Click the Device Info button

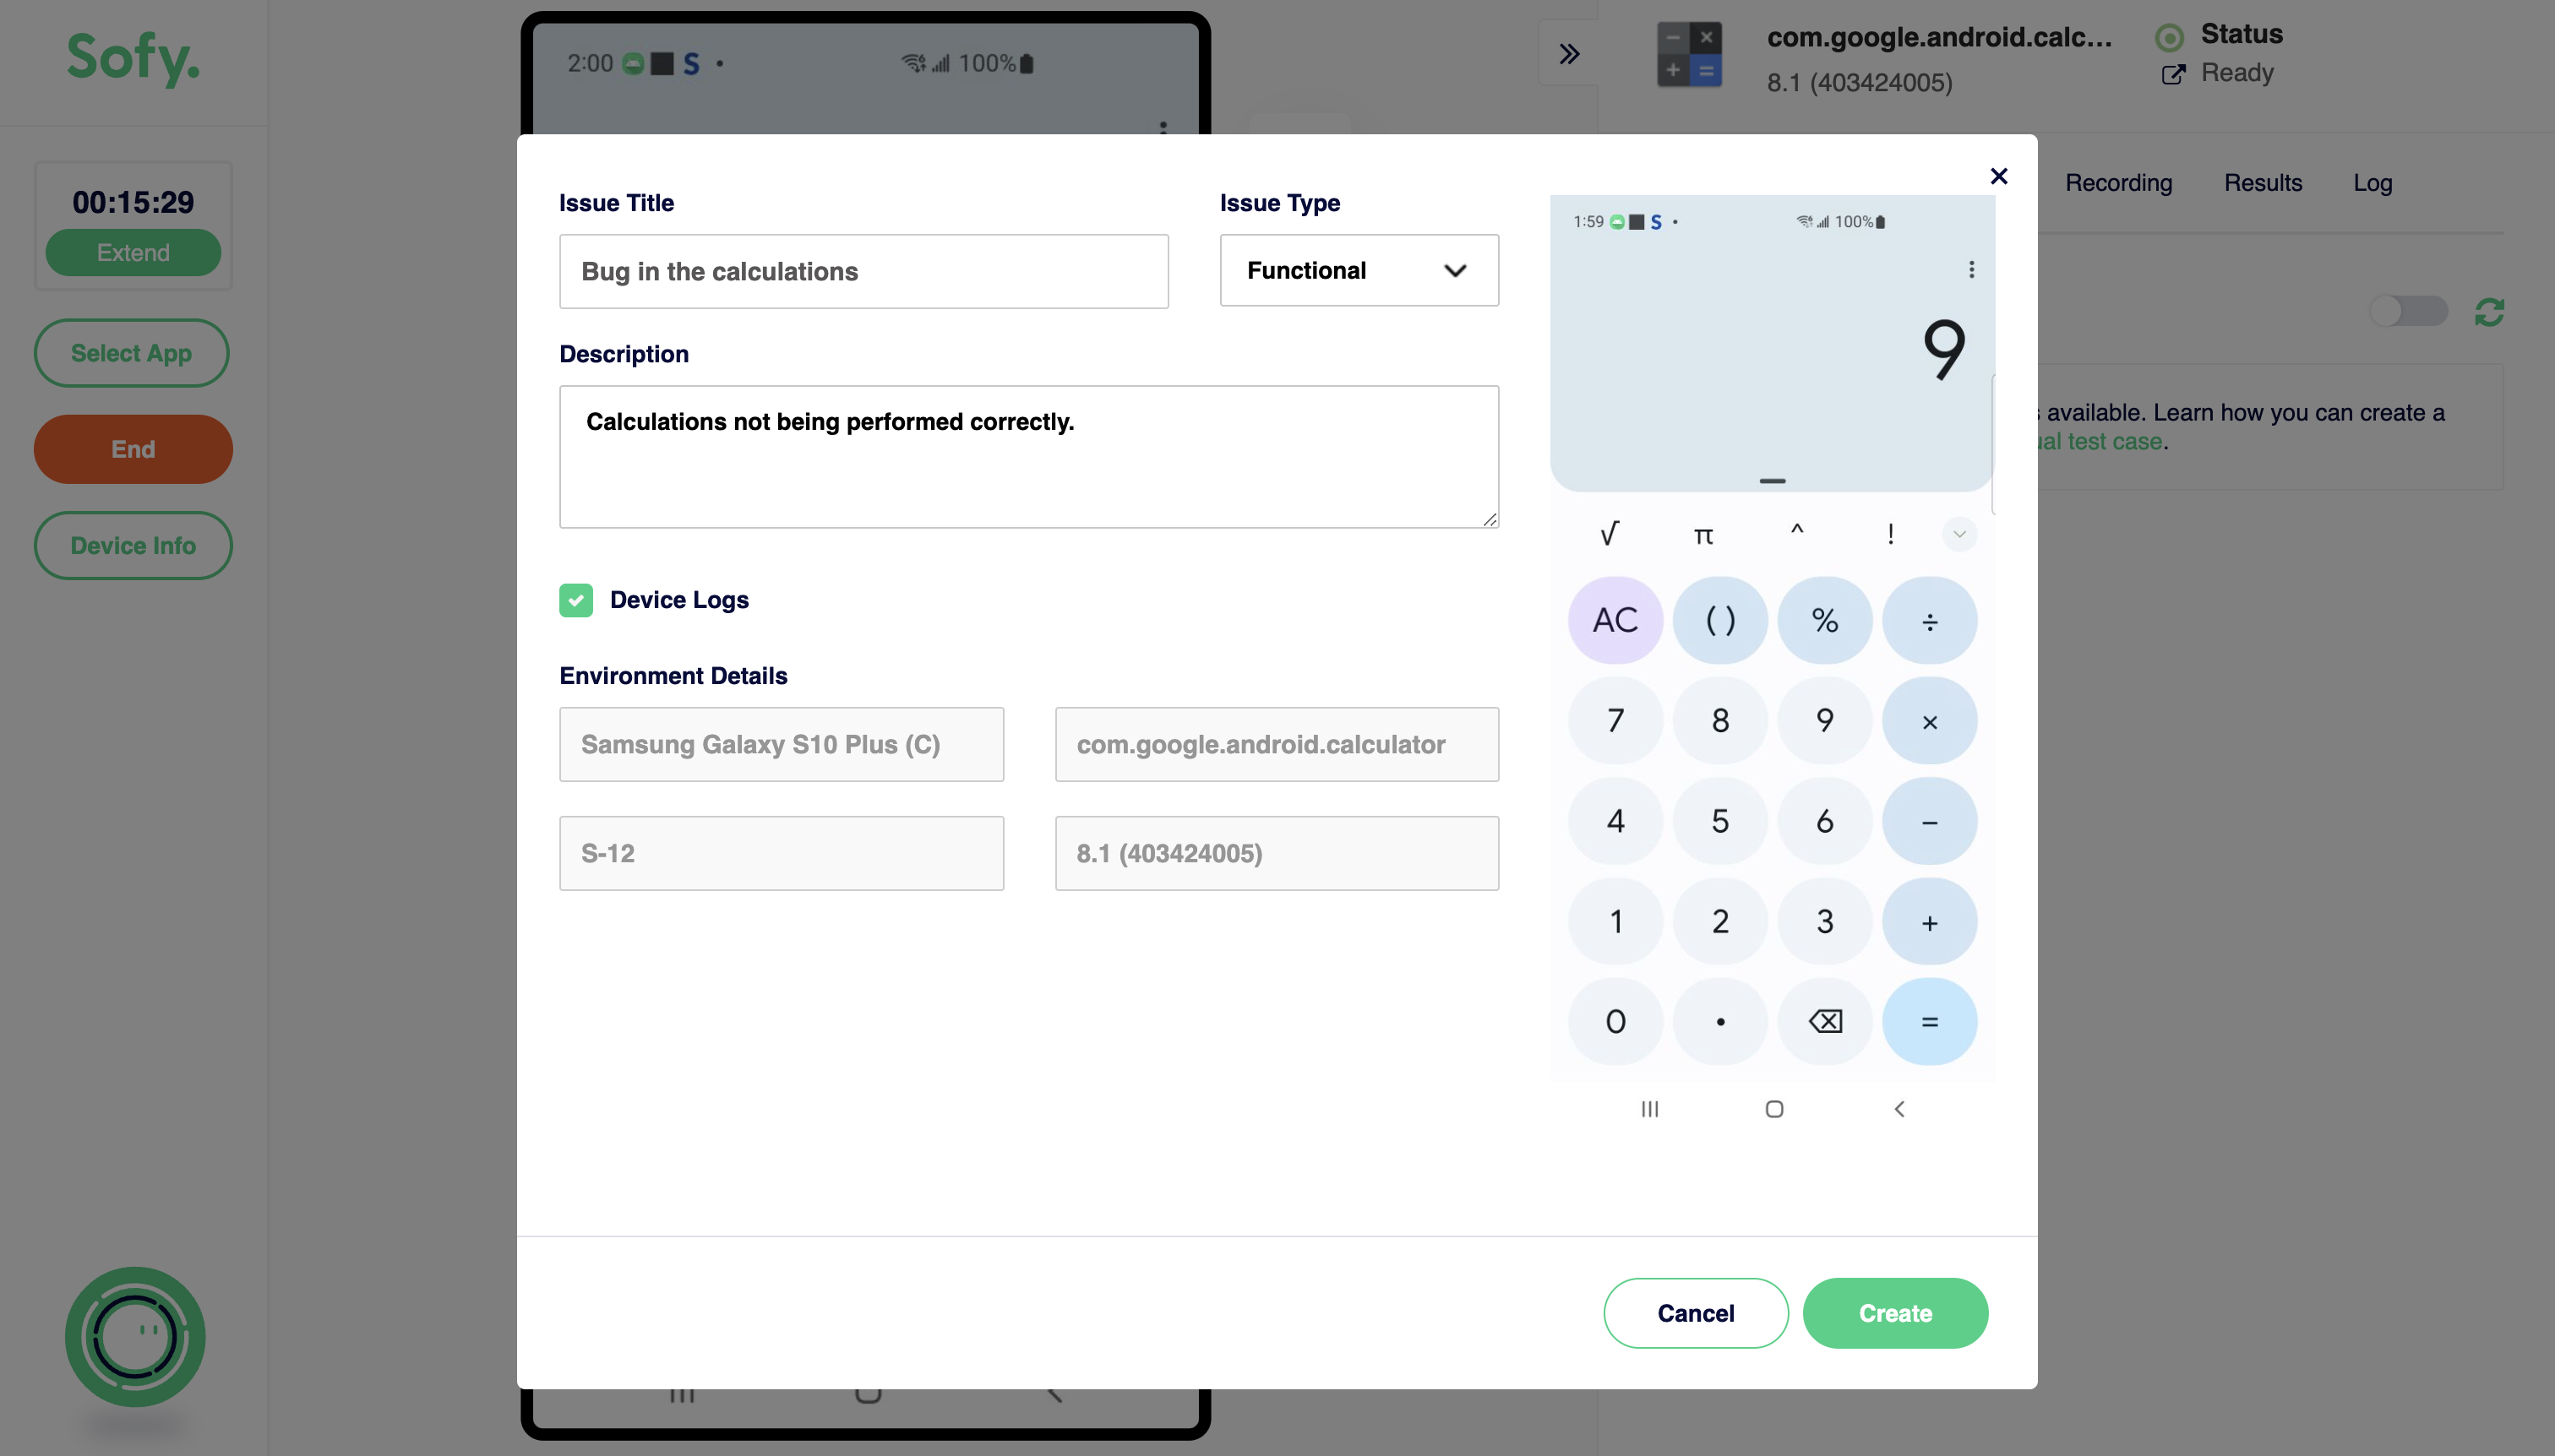[x=133, y=545]
